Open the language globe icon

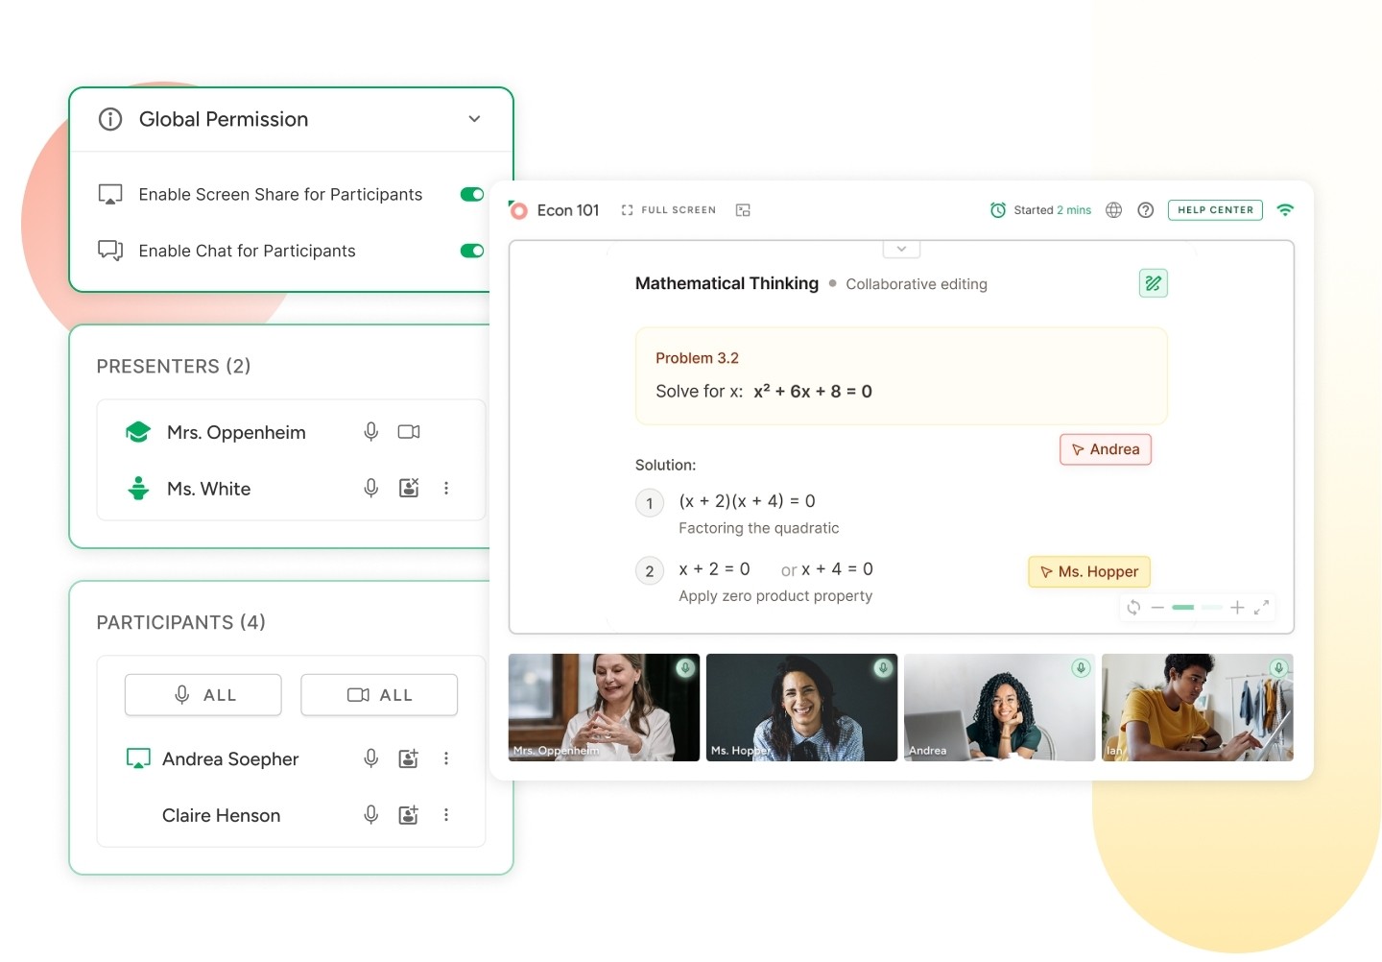click(x=1113, y=210)
